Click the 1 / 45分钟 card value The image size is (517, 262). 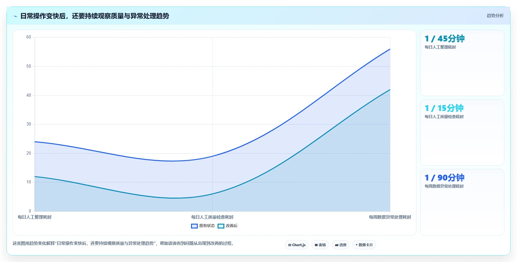[x=444, y=39]
